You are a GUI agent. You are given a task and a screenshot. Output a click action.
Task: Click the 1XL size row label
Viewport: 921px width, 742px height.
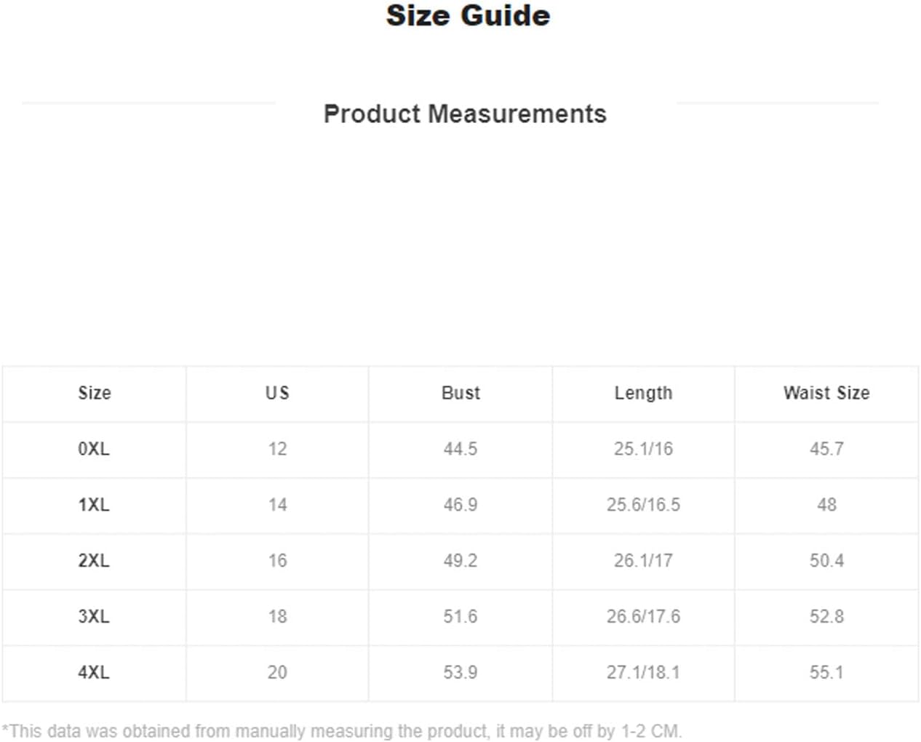[x=94, y=505]
